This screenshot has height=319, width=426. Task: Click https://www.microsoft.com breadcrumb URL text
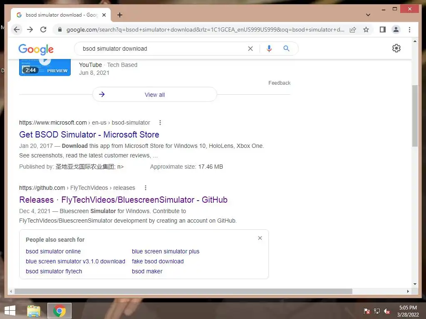pos(53,123)
